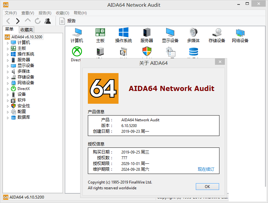
Task: Expand the 计算机 tree node arrow
Action: (8, 43)
